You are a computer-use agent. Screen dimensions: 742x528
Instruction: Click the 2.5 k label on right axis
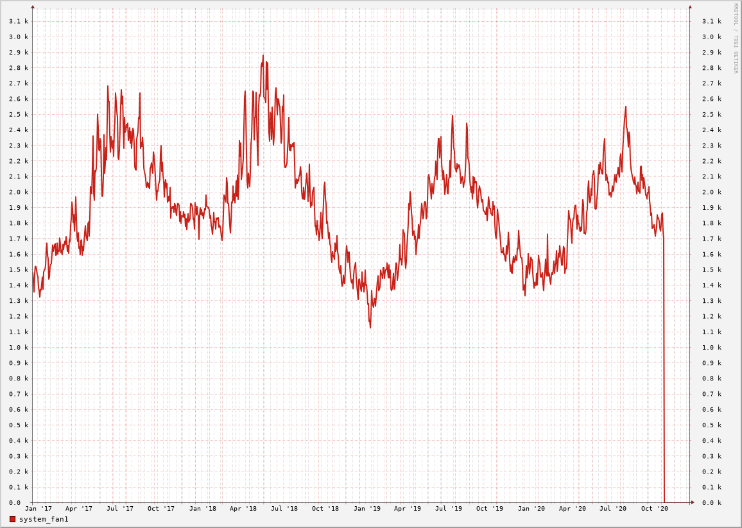click(x=712, y=114)
